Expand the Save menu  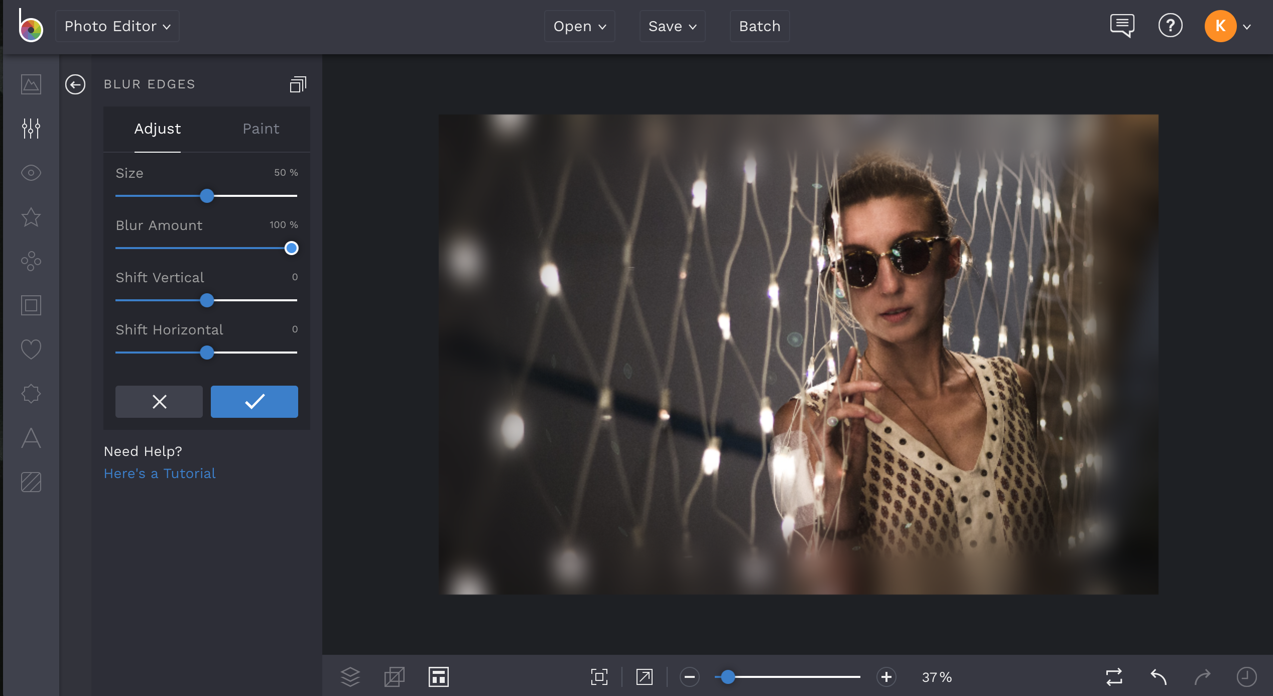673,26
